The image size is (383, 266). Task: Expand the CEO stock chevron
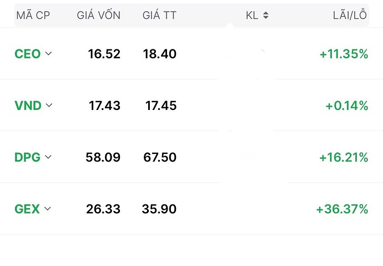point(48,54)
